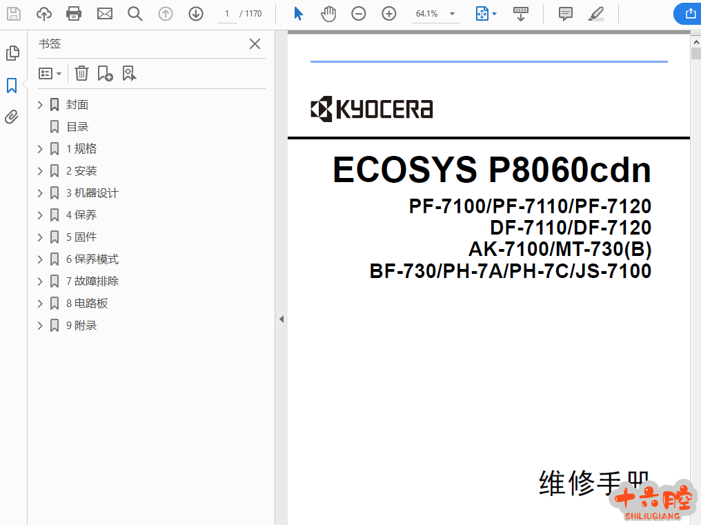Open the search magnifier tool
The height and width of the screenshot is (525, 701).
[135, 14]
